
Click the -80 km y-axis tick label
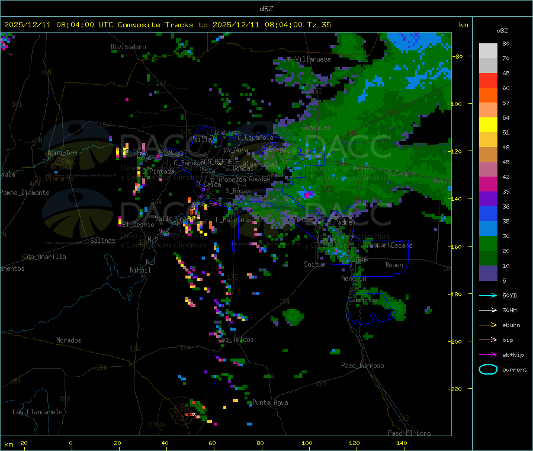[x=458, y=56]
